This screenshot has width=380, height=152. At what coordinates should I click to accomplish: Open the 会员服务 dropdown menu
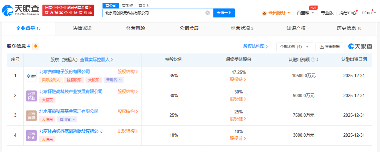pyautogui.click(x=279, y=13)
